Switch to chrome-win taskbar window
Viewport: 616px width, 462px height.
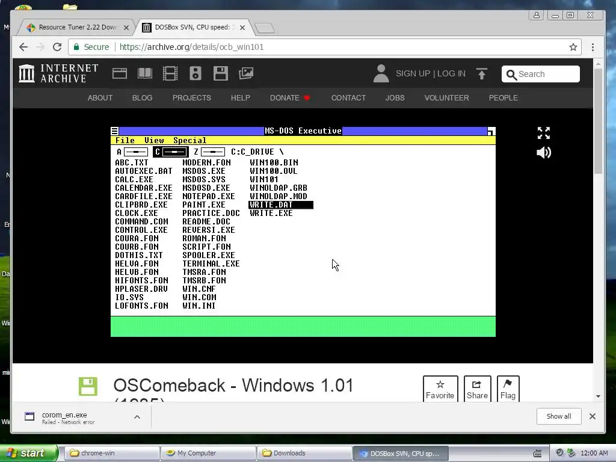click(111, 453)
